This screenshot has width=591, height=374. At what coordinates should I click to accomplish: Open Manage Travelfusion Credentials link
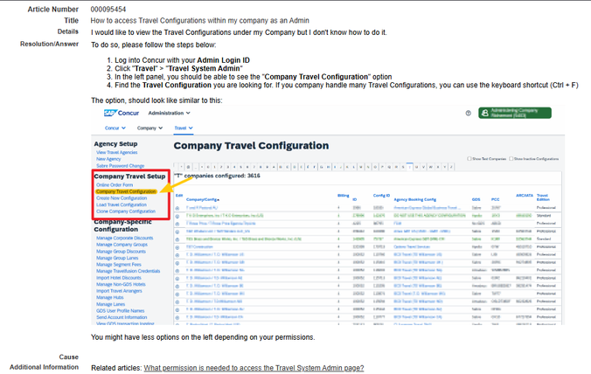coord(129,271)
